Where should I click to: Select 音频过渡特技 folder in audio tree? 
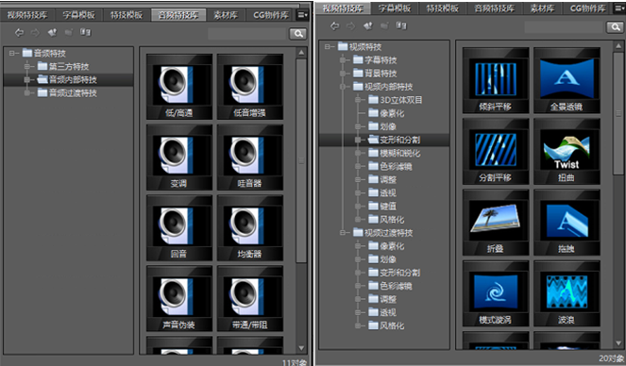click(x=67, y=92)
